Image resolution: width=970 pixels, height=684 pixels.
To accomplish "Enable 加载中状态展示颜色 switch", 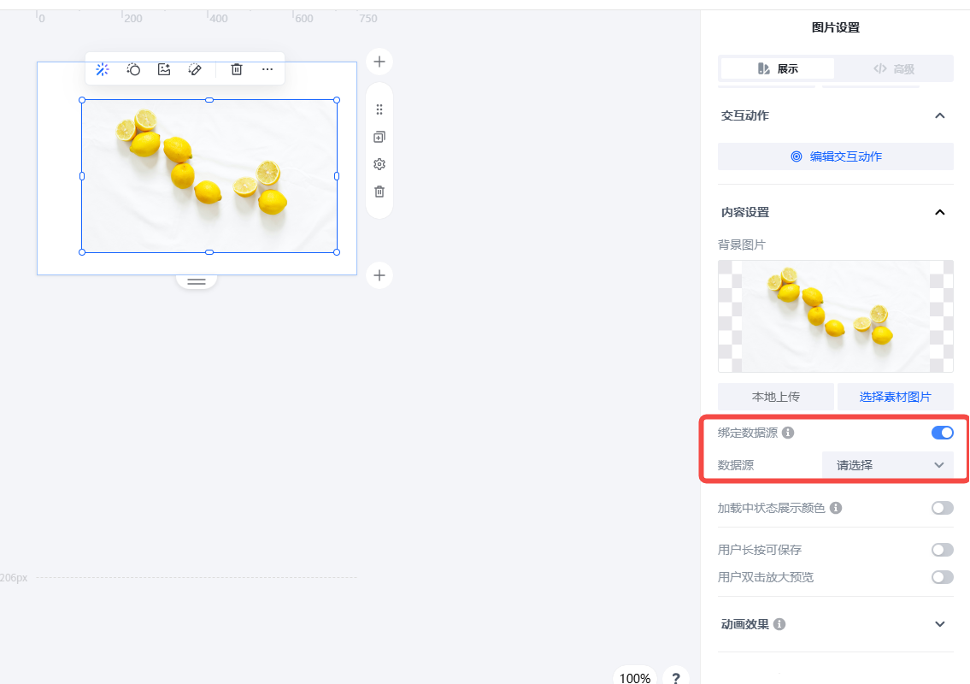I will [x=942, y=508].
